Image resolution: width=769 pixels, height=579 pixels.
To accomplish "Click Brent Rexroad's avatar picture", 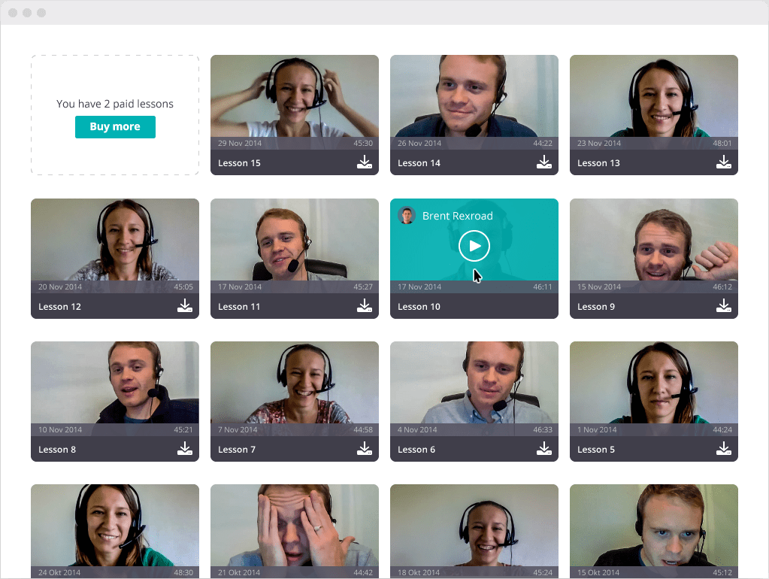I will [x=407, y=215].
